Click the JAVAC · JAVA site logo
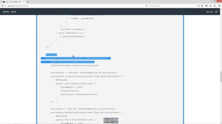The image size is (222, 124). coord(9,12)
